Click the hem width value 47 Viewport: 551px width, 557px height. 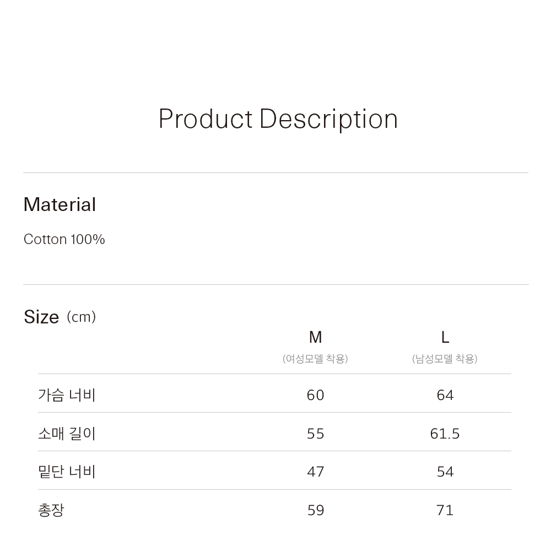click(x=315, y=472)
